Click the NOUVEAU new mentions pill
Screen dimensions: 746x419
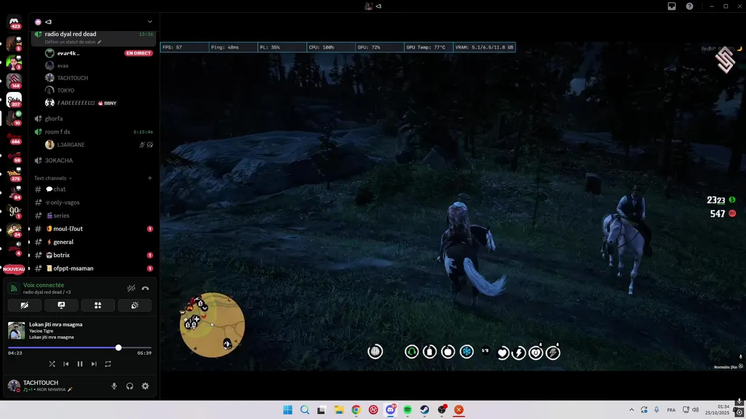pyautogui.click(x=15, y=269)
